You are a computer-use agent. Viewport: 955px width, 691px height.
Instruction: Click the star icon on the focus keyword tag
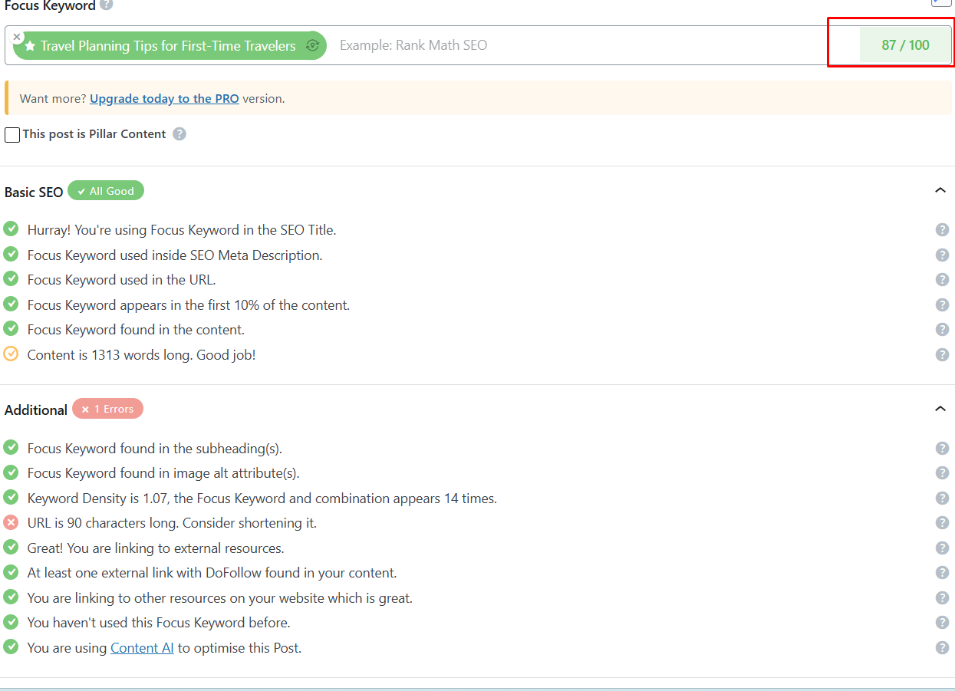(x=29, y=45)
